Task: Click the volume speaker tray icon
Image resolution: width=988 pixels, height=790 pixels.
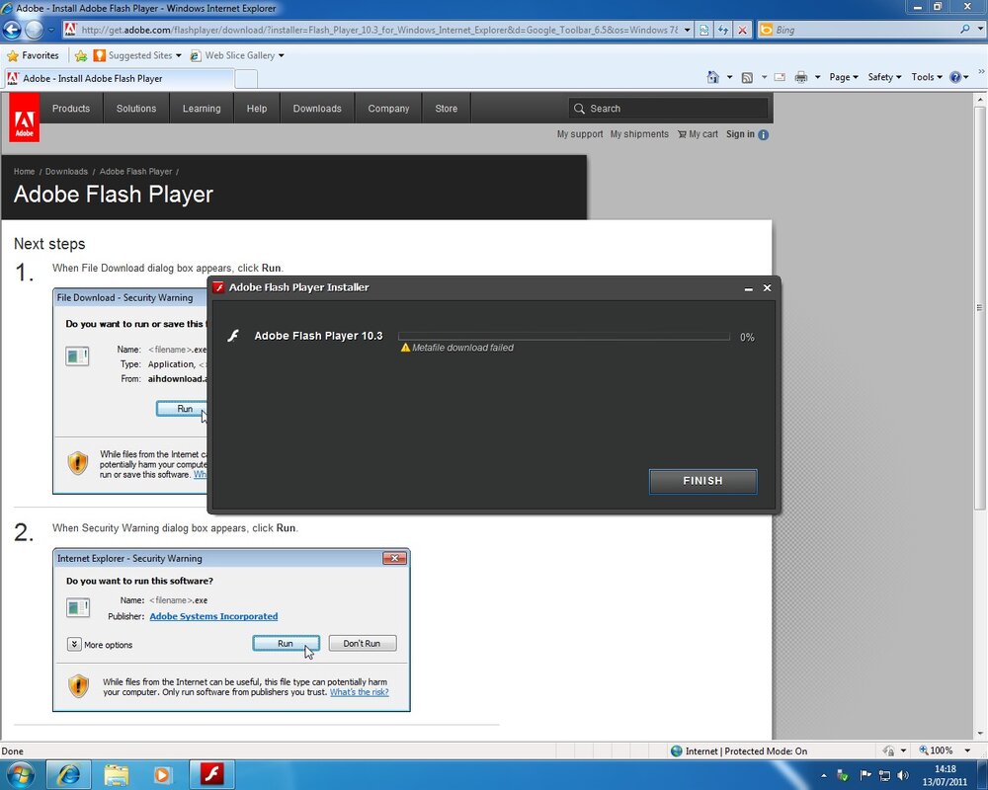Action: point(903,775)
